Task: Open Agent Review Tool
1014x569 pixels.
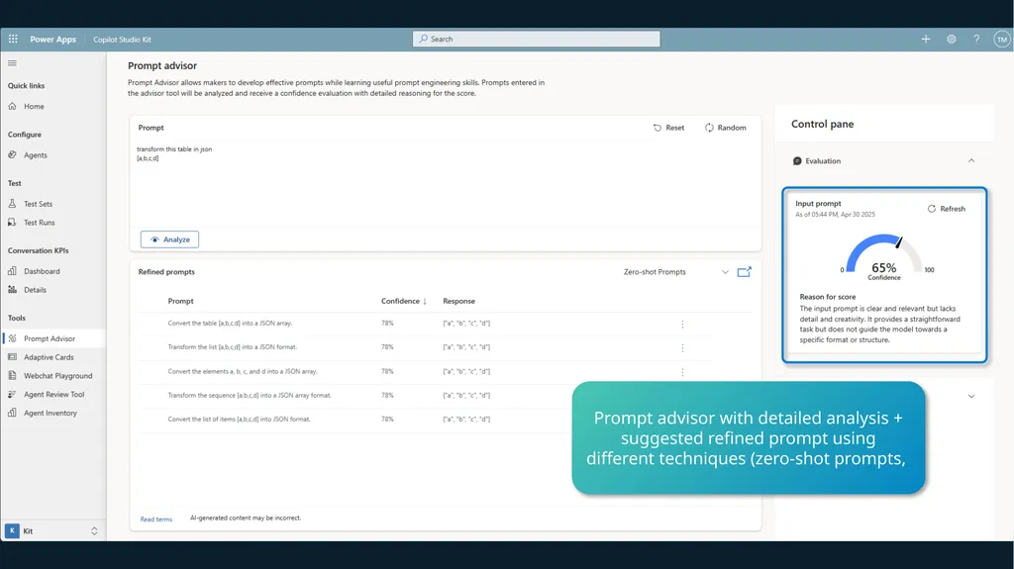Action: tap(54, 395)
